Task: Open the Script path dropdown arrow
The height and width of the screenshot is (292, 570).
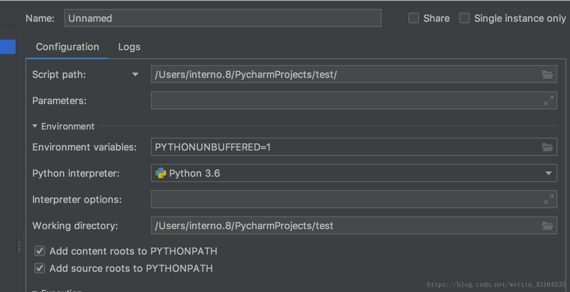Action: pos(135,74)
